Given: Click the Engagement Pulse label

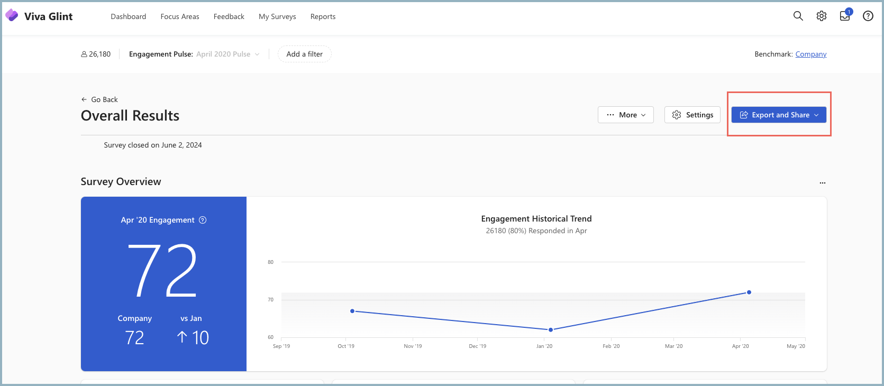Looking at the screenshot, I should [x=161, y=54].
